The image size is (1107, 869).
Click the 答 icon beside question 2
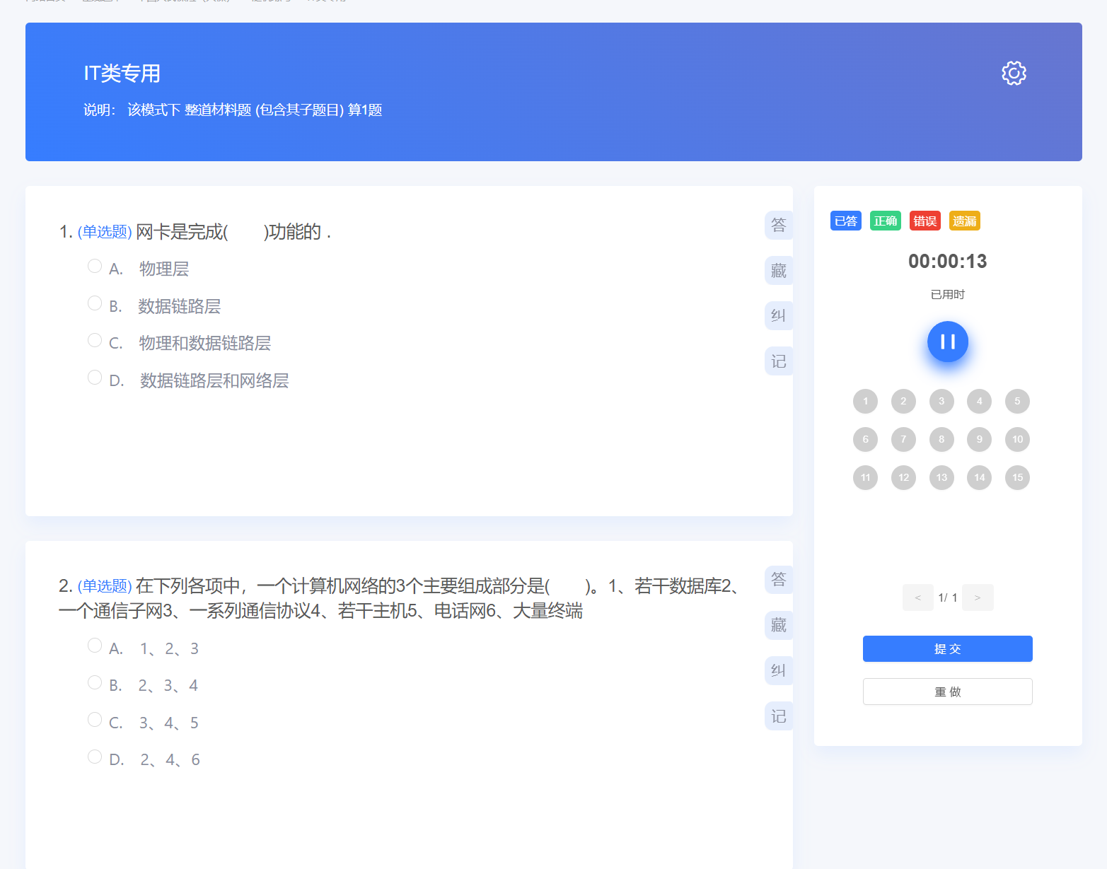click(778, 579)
